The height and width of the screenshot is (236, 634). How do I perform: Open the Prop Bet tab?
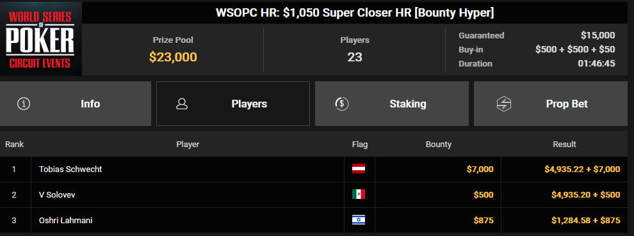click(551, 104)
